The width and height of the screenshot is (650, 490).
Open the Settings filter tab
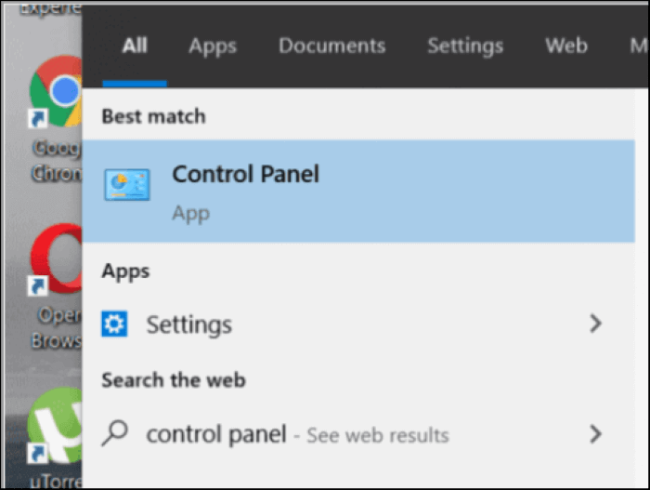(465, 46)
